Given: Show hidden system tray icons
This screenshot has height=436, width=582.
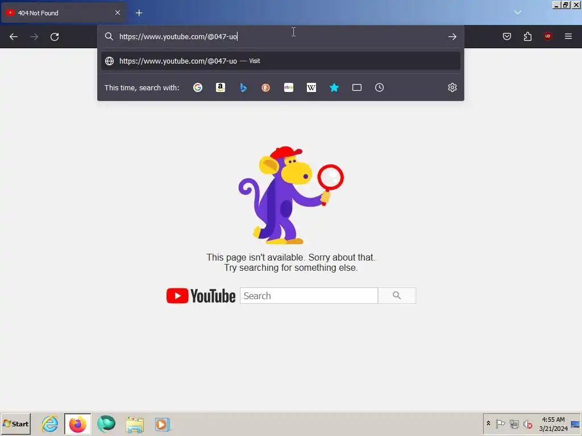Looking at the screenshot, I should pyautogui.click(x=488, y=424).
